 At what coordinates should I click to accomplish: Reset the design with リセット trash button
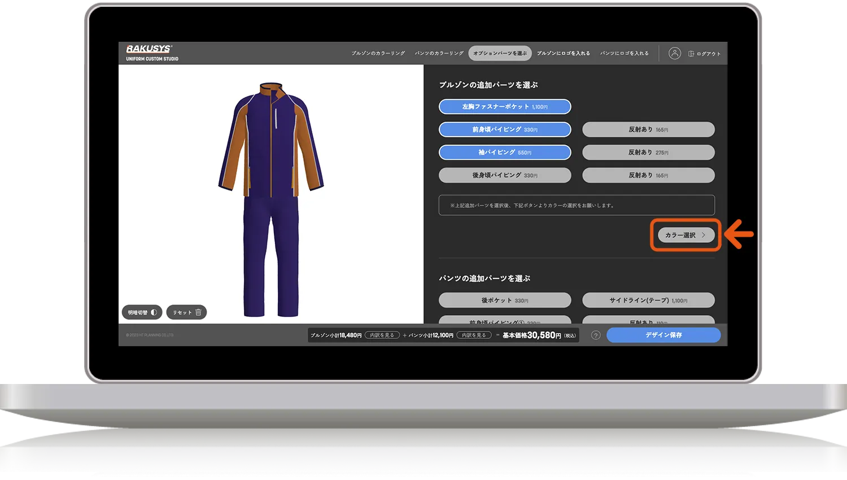point(186,312)
